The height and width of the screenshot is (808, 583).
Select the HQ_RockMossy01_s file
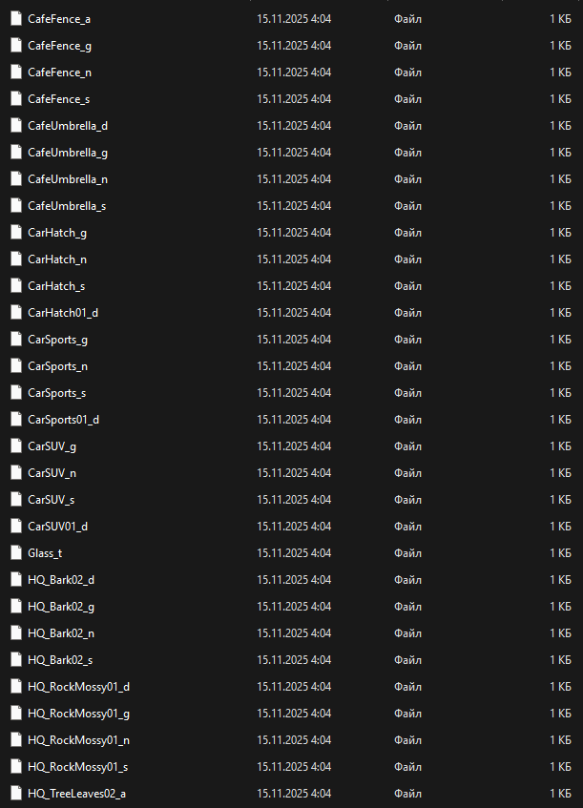[78, 766]
